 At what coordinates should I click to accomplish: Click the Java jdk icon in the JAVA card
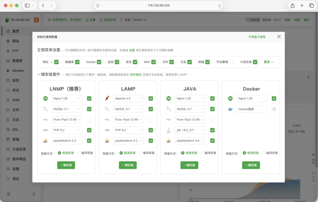pos(169,130)
